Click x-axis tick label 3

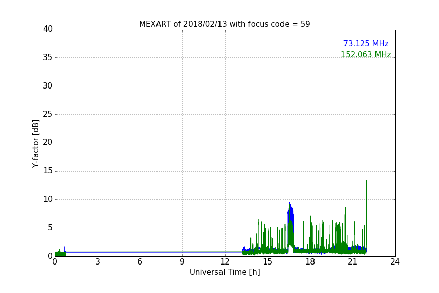click(98, 262)
